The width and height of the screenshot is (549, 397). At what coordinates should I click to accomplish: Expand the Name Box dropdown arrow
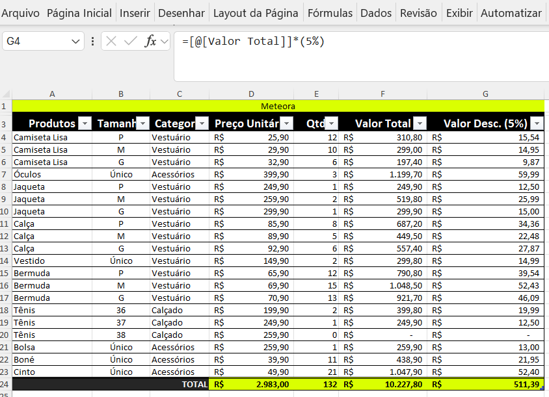tap(75, 42)
